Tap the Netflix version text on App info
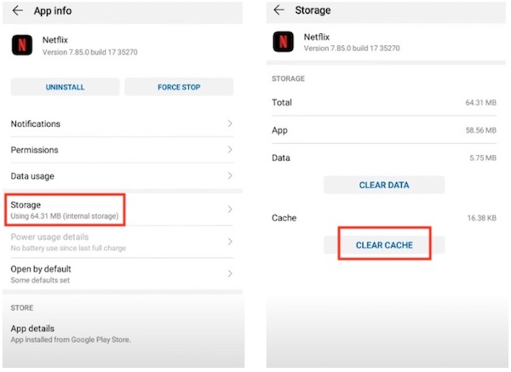 pyautogui.click(x=90, y=52)
